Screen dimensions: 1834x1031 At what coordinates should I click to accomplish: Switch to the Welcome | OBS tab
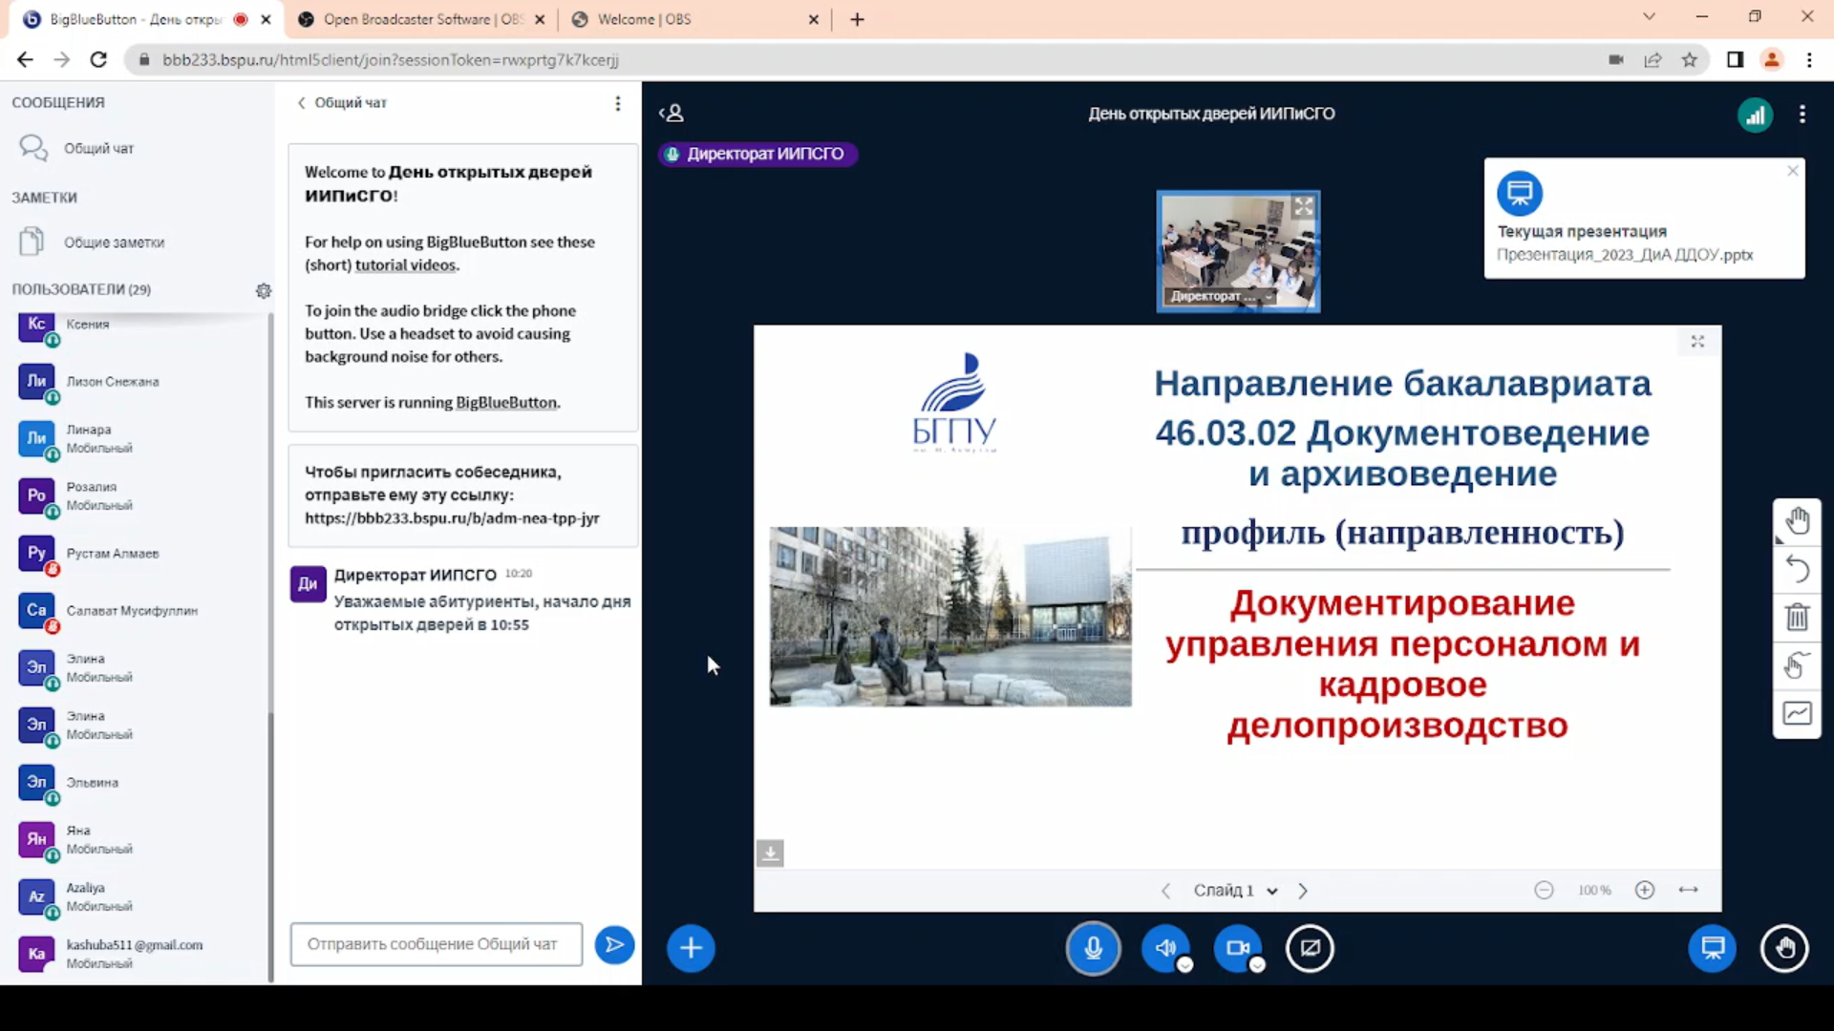pyautogui.click(x=644, y=19)
